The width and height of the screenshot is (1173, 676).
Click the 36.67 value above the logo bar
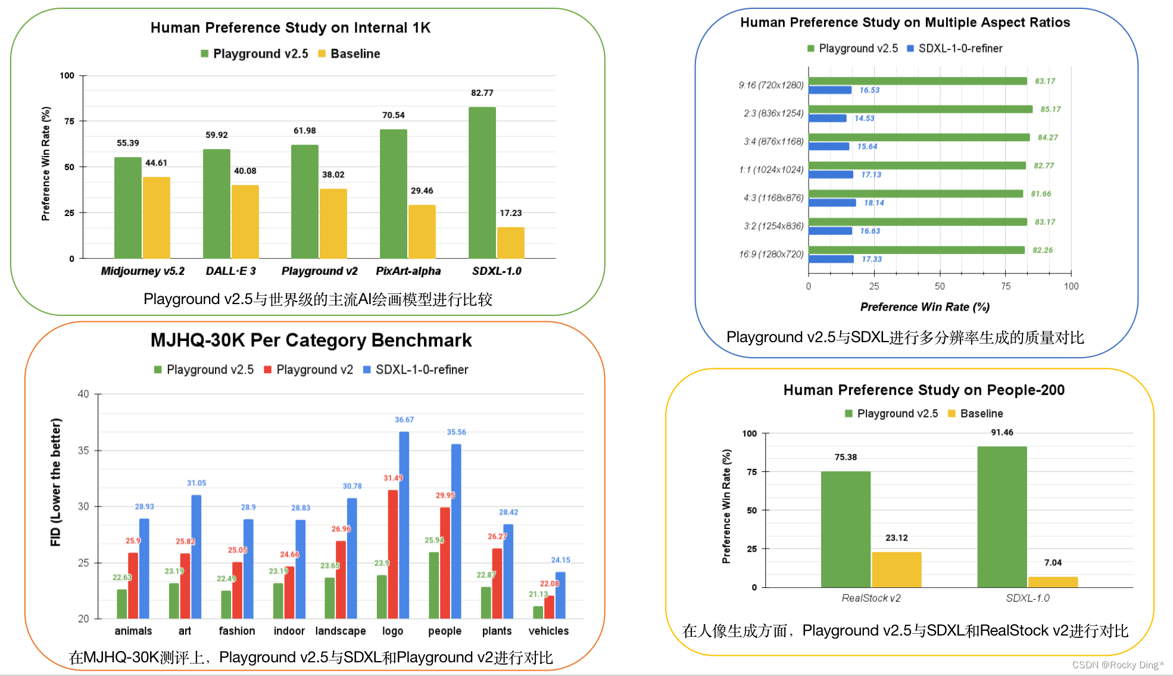click(404, 420)
